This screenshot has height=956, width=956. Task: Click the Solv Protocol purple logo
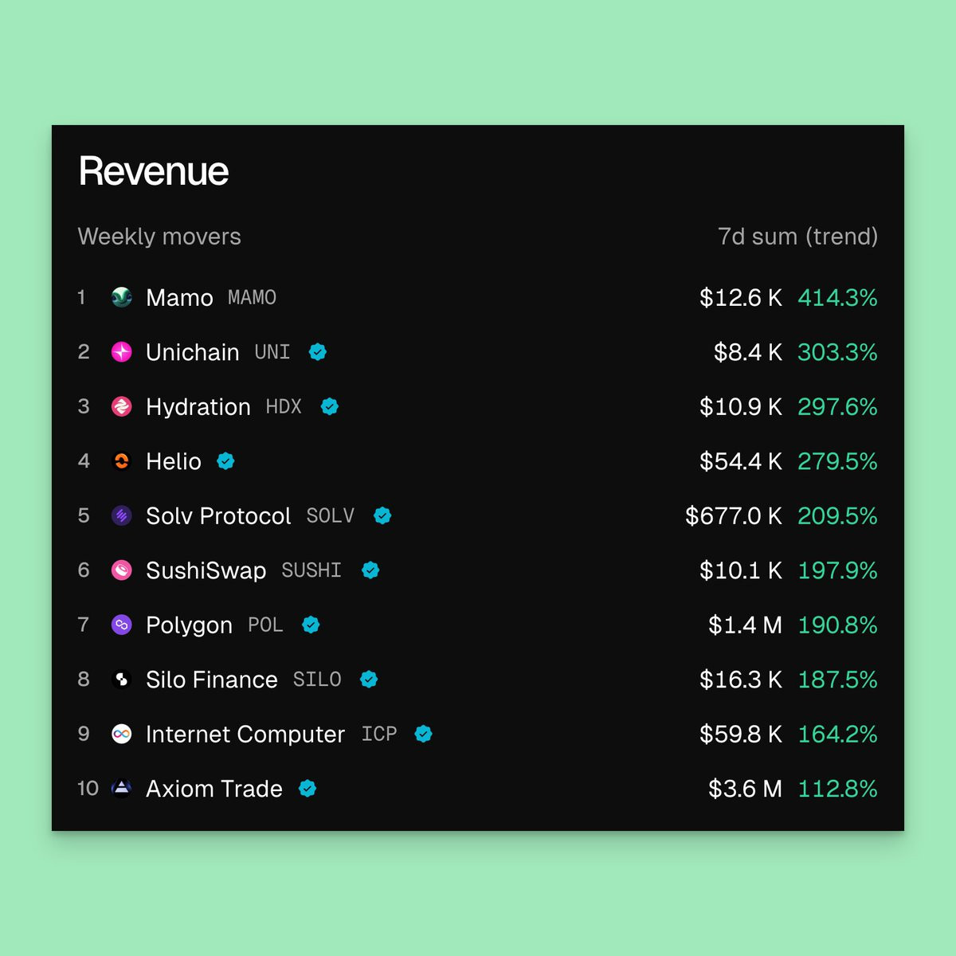point(122,515)
